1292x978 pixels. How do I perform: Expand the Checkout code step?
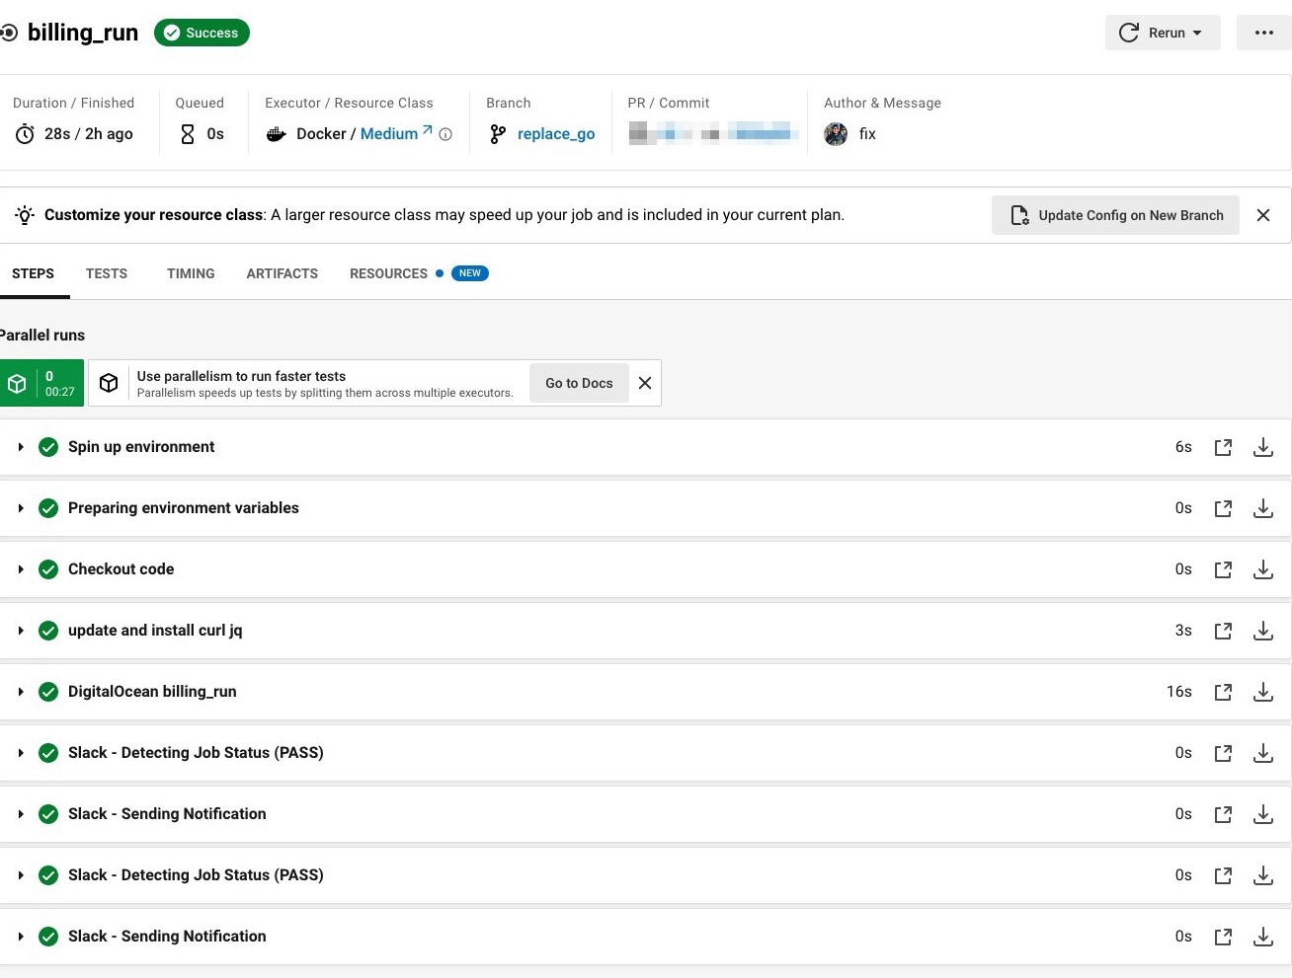[x=21, y=569]
